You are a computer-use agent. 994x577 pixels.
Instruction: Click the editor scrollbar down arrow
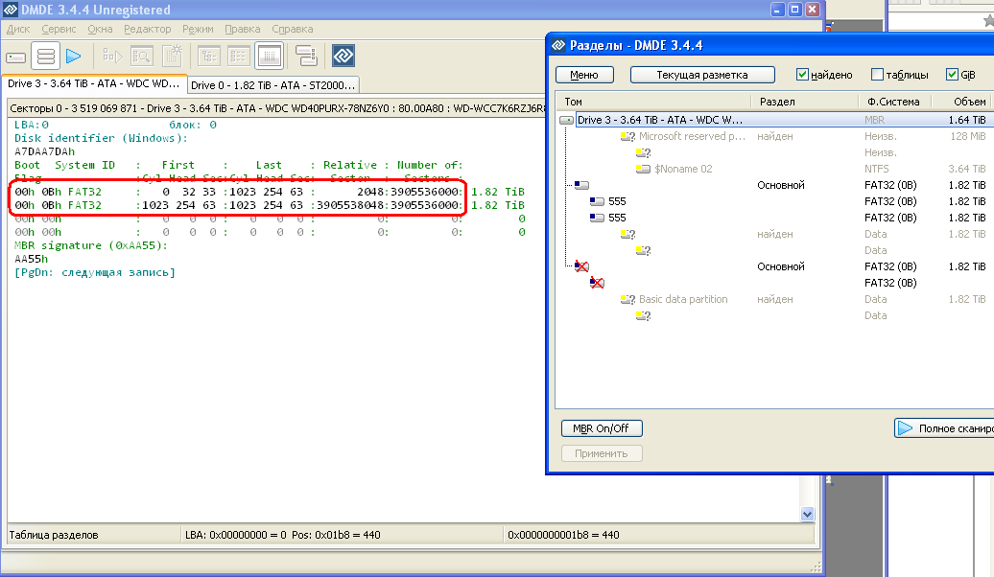[807, 515]
